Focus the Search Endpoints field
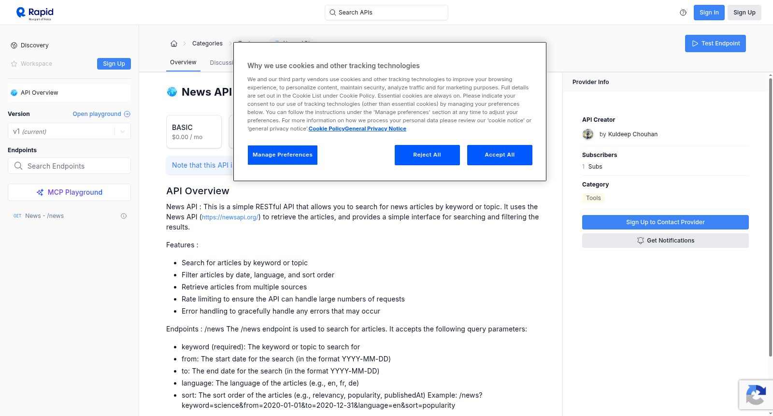 [69, 166]
